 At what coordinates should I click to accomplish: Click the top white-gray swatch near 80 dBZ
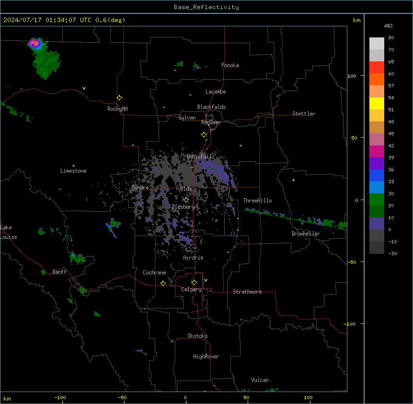tap(377, 44)
